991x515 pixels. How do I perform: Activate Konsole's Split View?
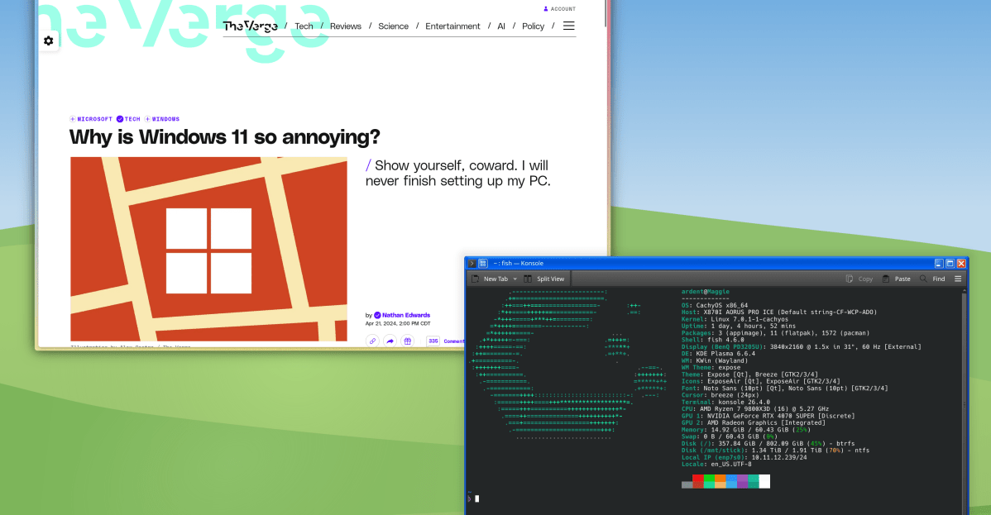(545, 279)
